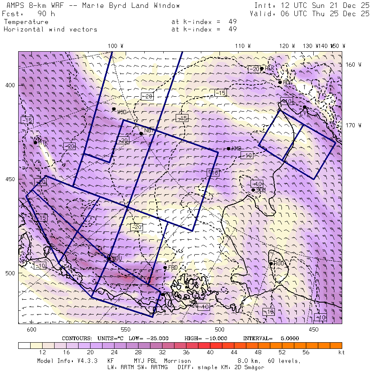Click the '120 W' longitude label
The width and height of the screenshot is (372, 372).
pos(287,46)
